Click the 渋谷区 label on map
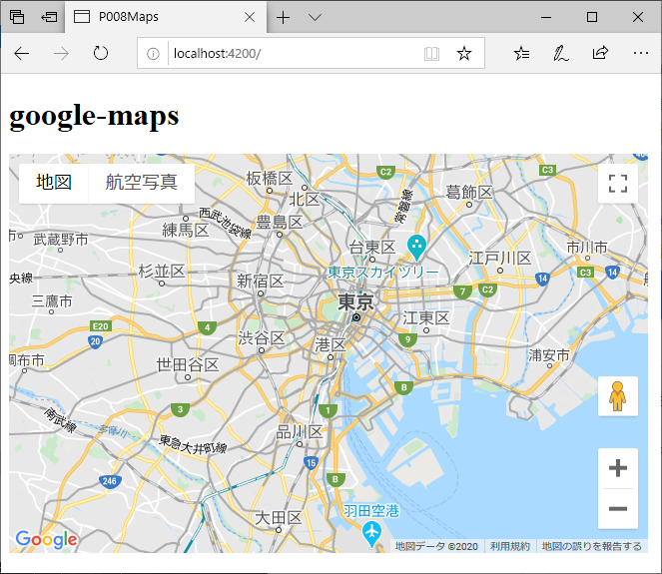The height and width of the screenshot is (574, 662). coord(262,338)
